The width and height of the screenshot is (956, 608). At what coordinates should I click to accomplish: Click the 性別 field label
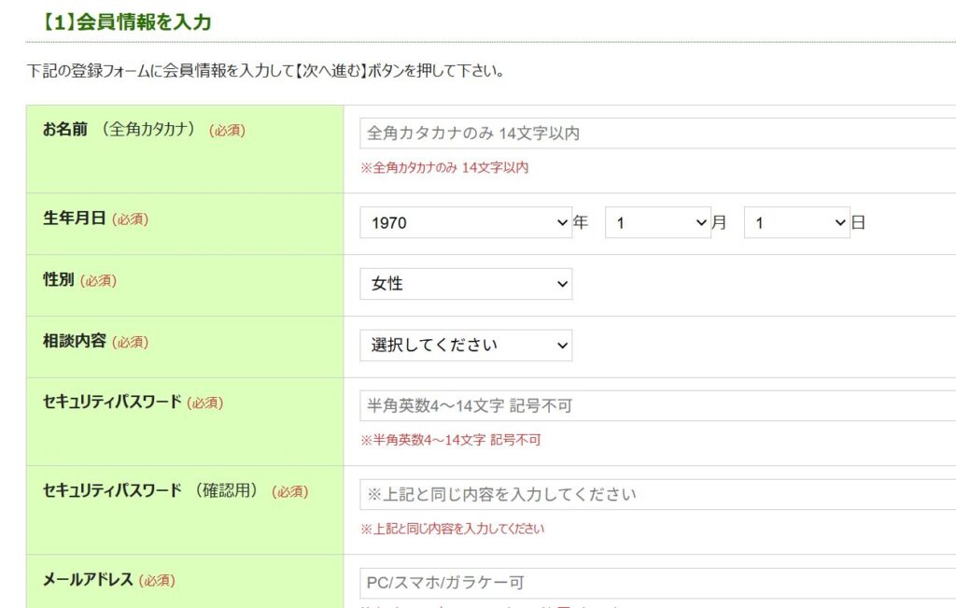pyautogui.click(x=59, y=280)
